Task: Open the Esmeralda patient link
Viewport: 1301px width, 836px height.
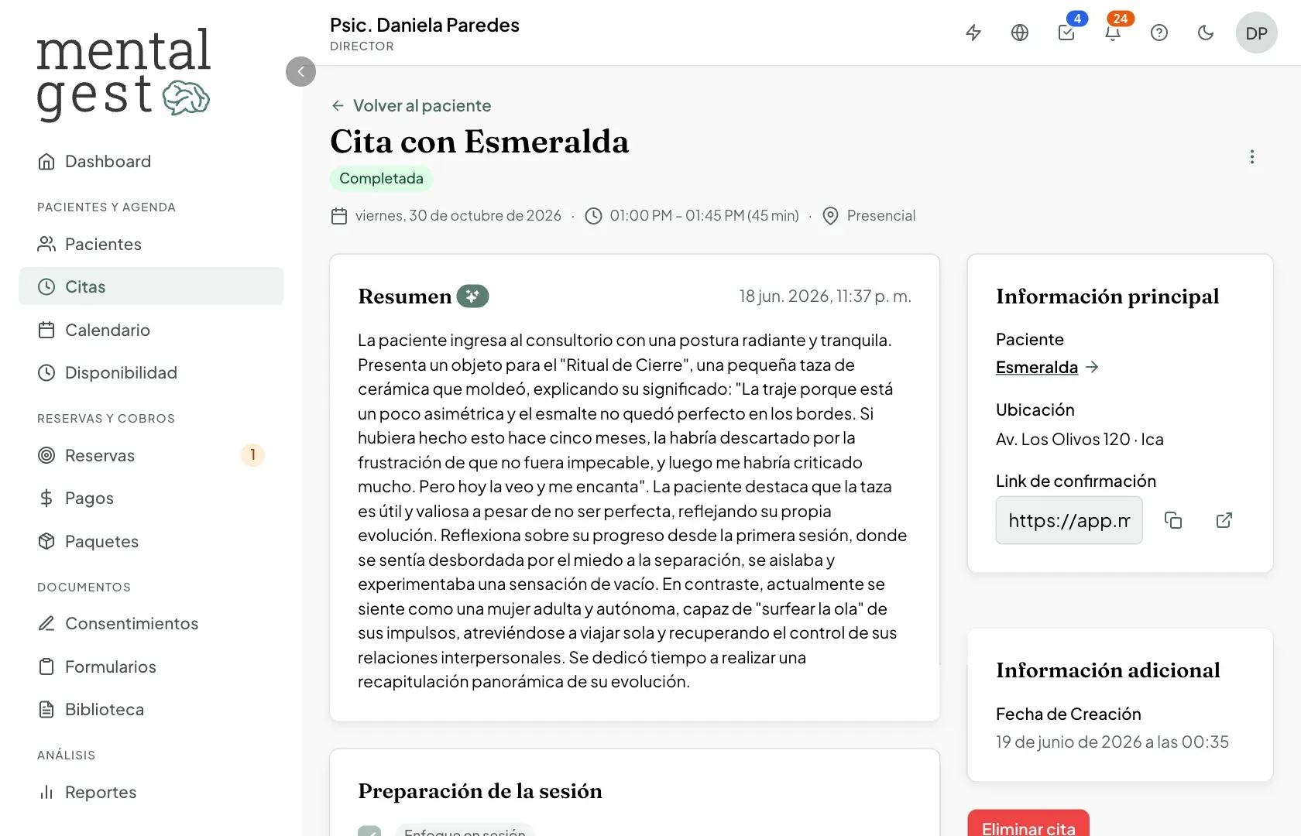Action: 1037,367
